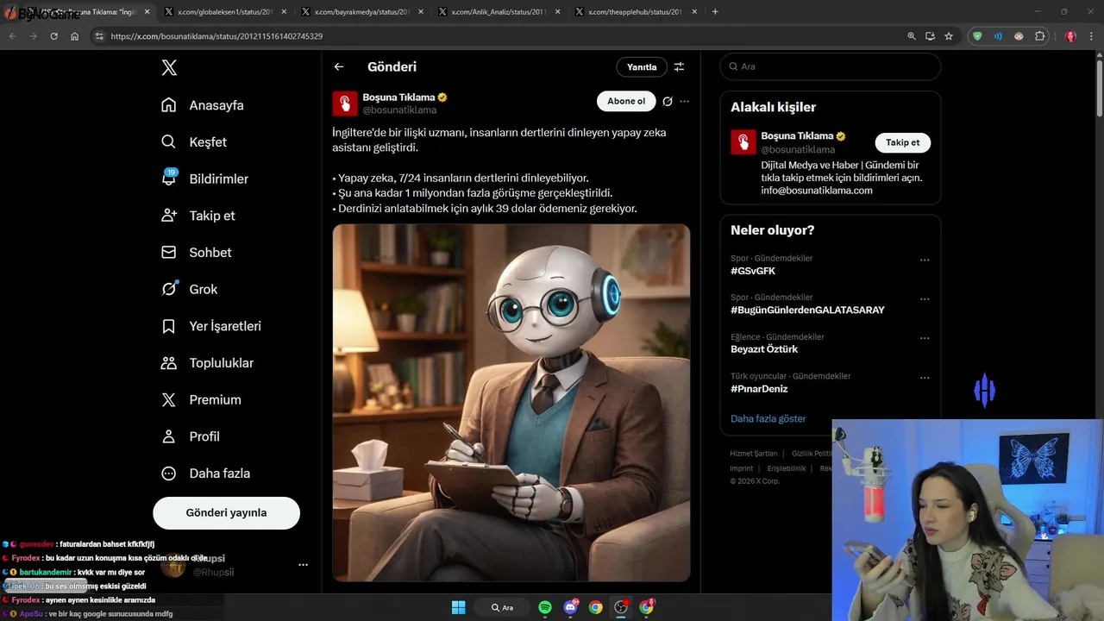Open options for #PınarDeniz trend

coord(925,378)
